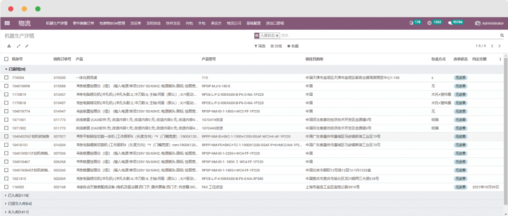Open the apps grid menu icon
This screenshot has width=508, height=216.
pyautogui.click(x=7, y=23)
